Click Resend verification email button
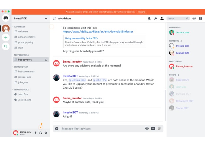This screenshot has width=205, height=146. [142, 12]
